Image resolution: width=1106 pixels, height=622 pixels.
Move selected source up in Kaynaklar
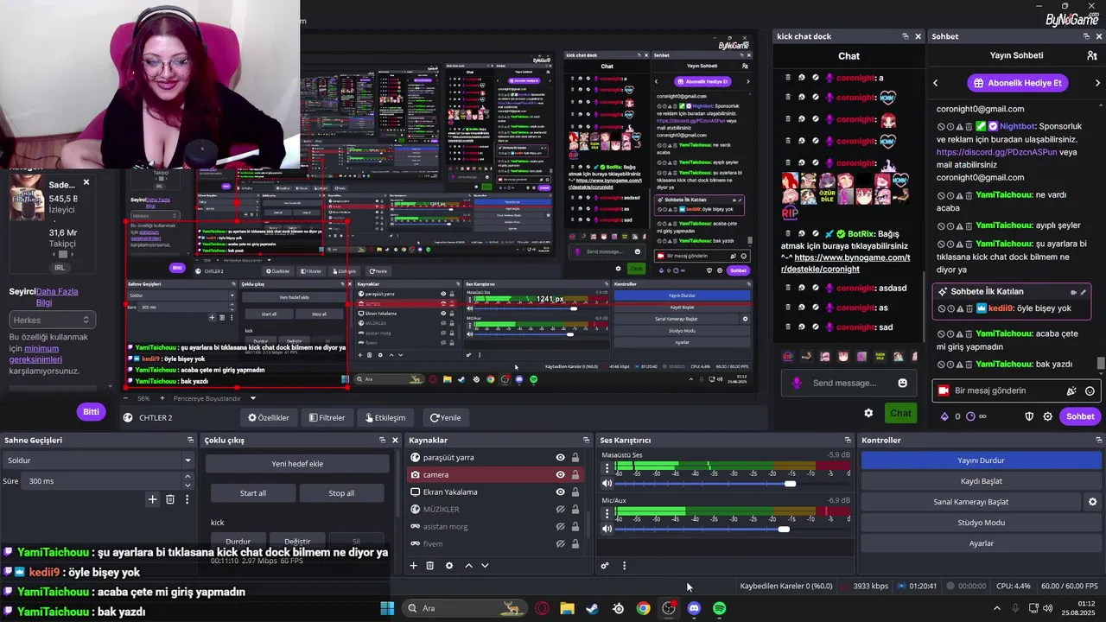pos(469,566)
